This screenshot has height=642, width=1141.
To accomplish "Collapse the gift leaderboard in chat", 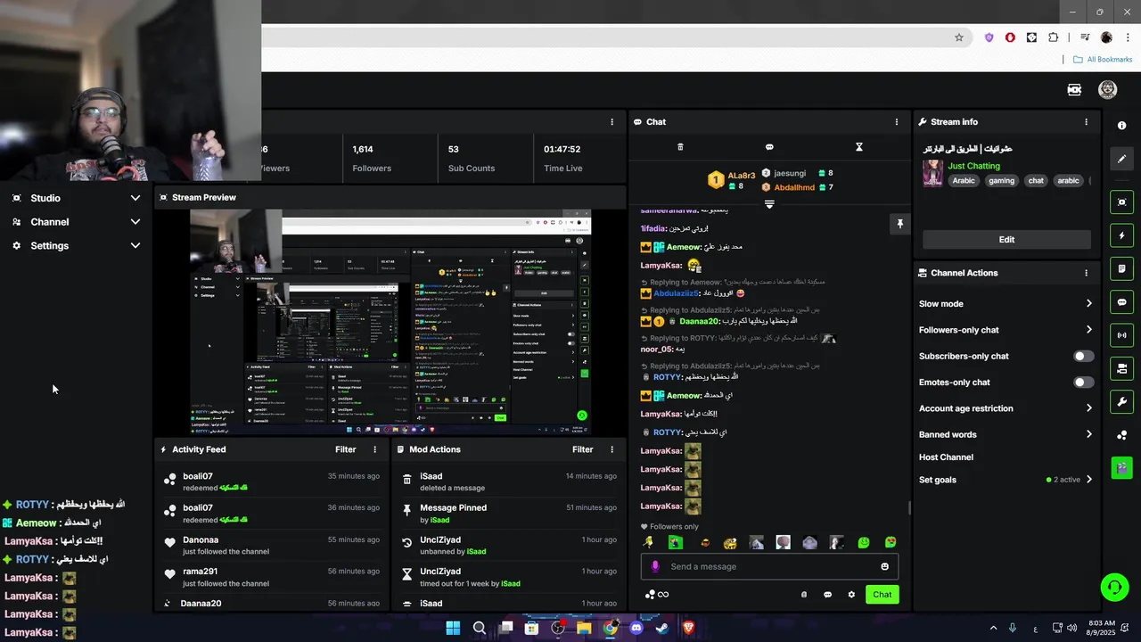I will [769, 204].
